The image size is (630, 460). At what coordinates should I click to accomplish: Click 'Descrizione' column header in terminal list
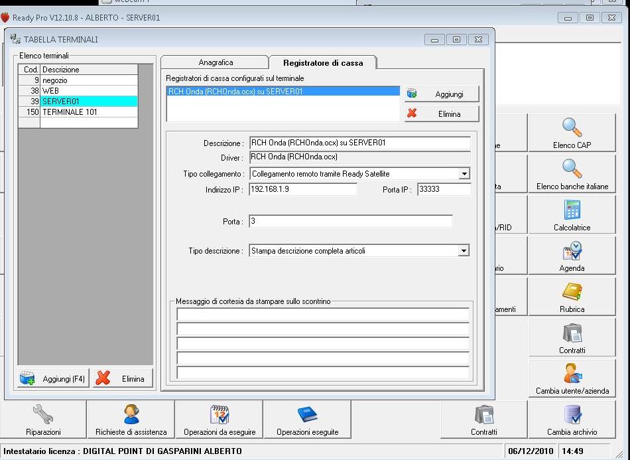[x=90, y=70]
